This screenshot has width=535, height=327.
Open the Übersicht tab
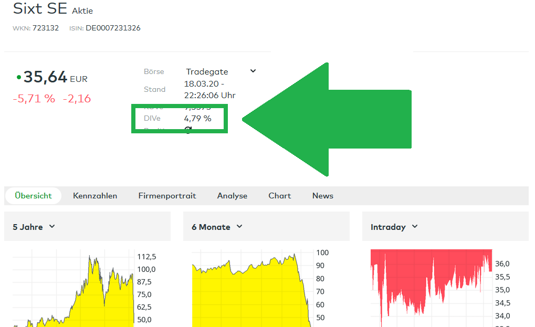pyautogui.click(x=33, y=196)
